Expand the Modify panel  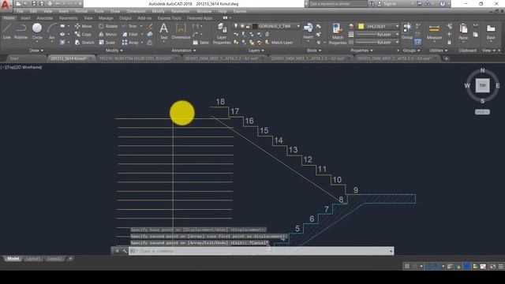pos(114,50)
